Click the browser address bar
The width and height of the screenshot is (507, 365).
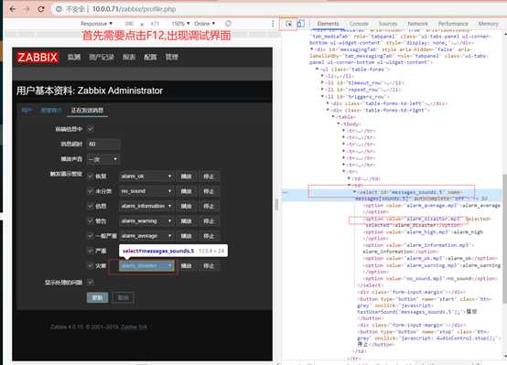[278, 9]
